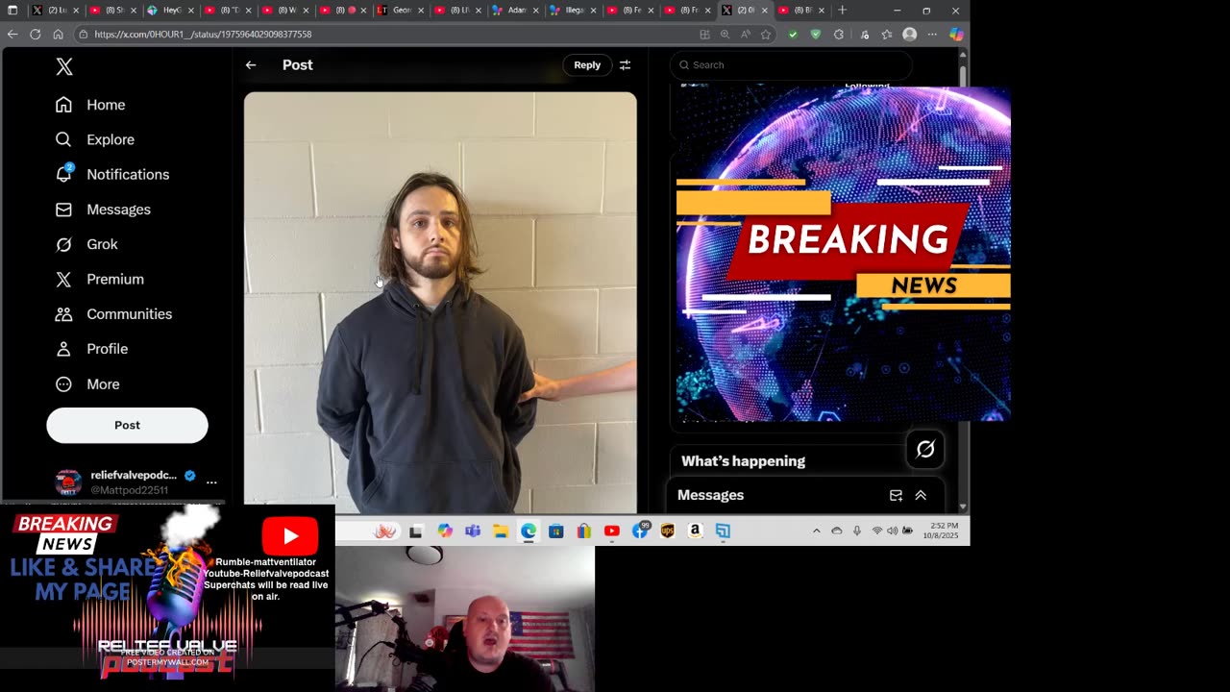This screenshot has height=692, width=1230.
Task: Open the photo of the post
Action: pyautogui.click(x=440, y=303)
